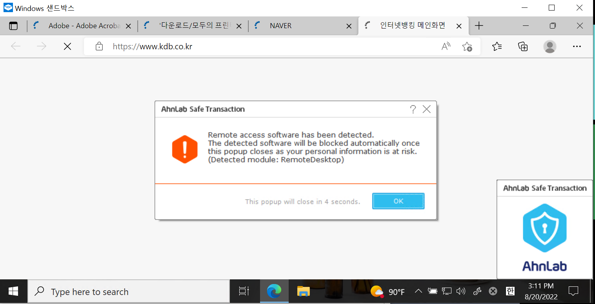Open Task View on the taskbar
The width and height of the screenshot is (595, 304).
coord(244,291)
